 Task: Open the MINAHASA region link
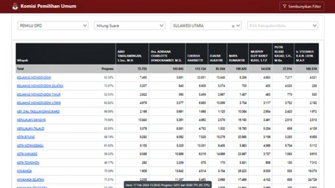pos(24,171)
